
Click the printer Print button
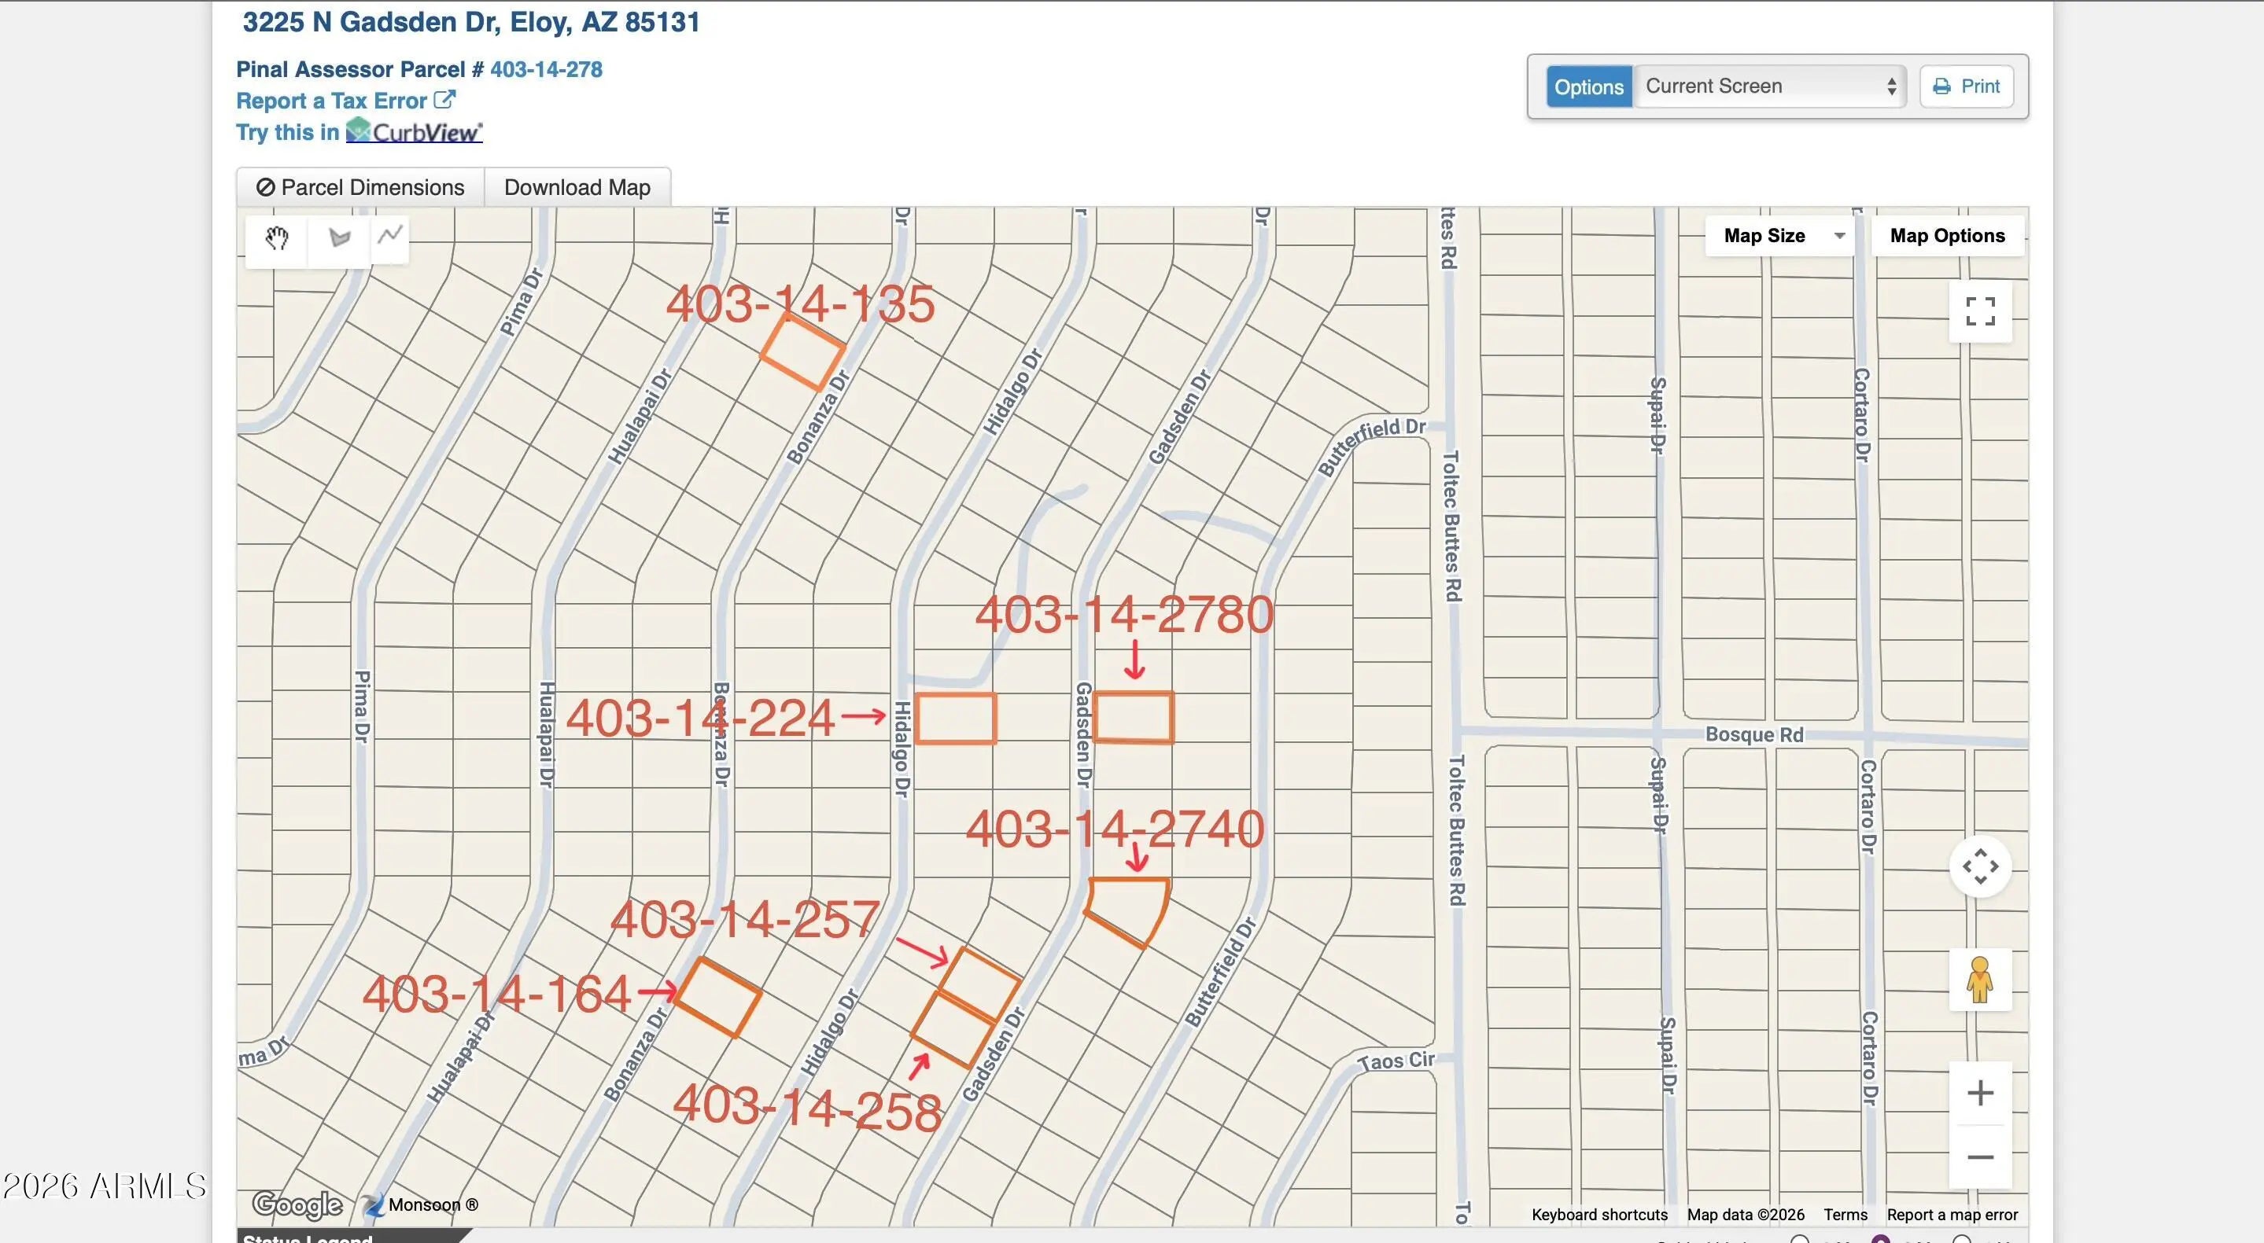click(x=1966, y=86)
